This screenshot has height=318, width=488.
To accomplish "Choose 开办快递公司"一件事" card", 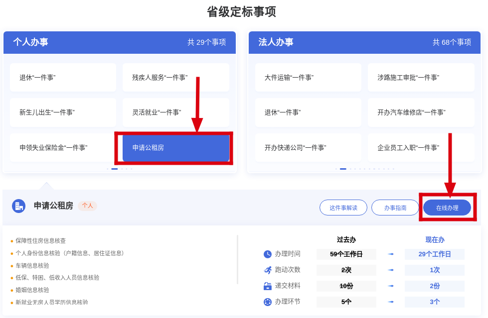I will pos(308,148).
